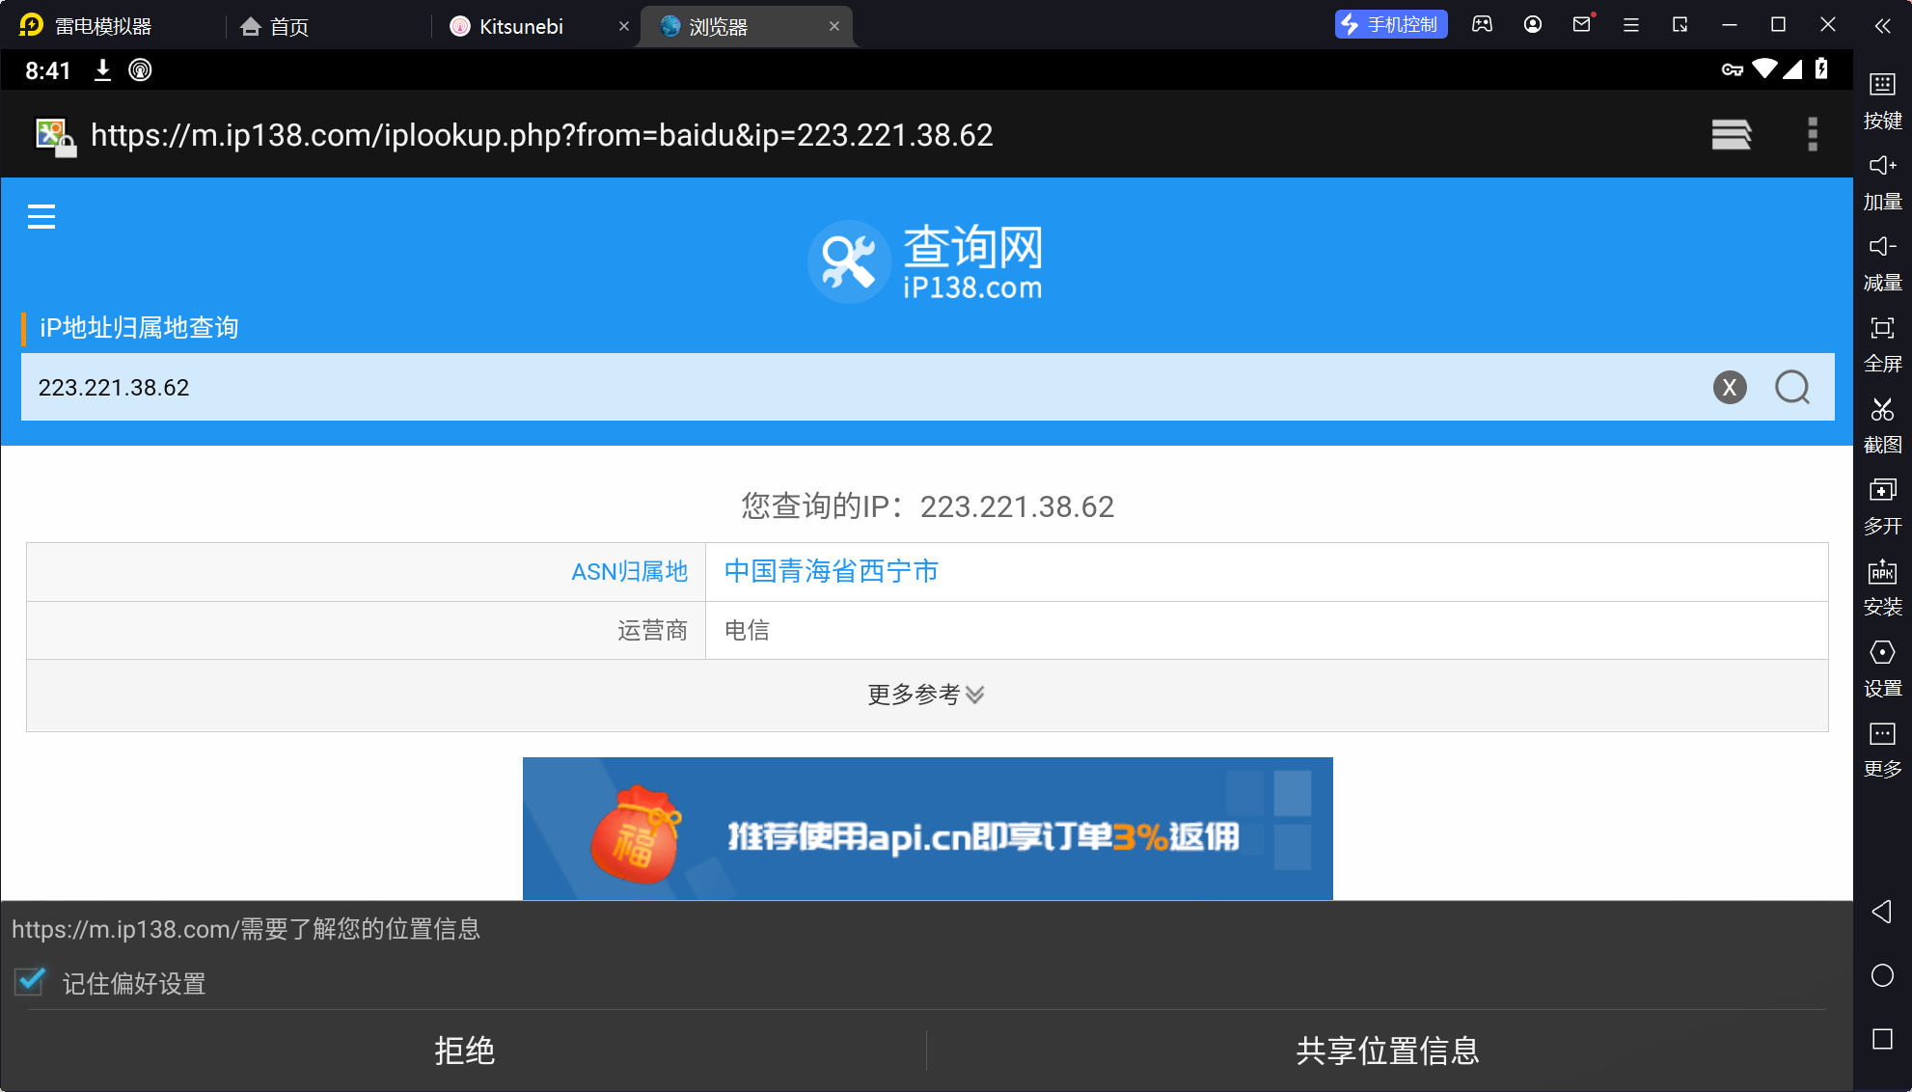Toggle 全屏 fullscreen in the sidebar
The height and width of the screenshot is (1092, 1912).
(x=1881, y=329)
